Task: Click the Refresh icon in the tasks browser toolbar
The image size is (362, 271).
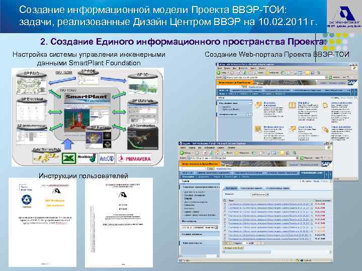Action: point(211,153)
